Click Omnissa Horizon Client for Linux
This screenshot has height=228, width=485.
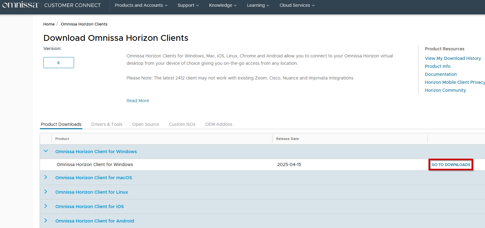point(92,192)
